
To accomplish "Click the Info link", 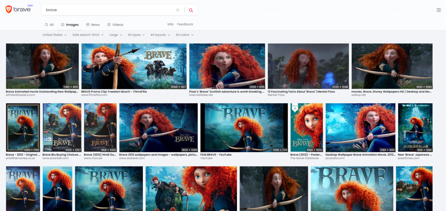I will point(170,24).
